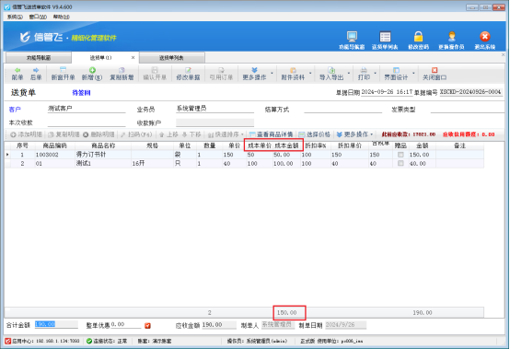Click the 合计金额 input field
This screenshot has height=349, width=510.
click(56, 324)
